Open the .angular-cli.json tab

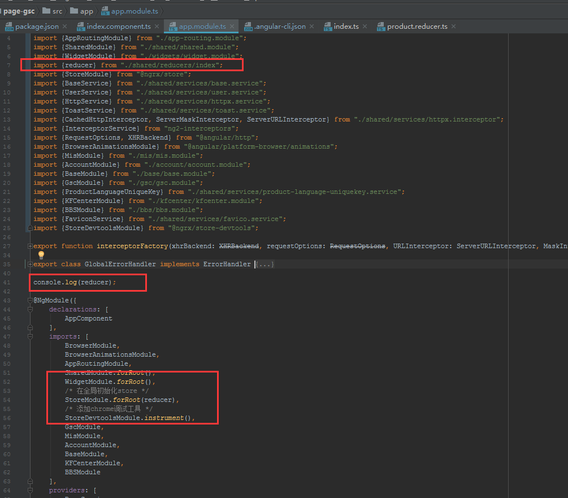280,27
